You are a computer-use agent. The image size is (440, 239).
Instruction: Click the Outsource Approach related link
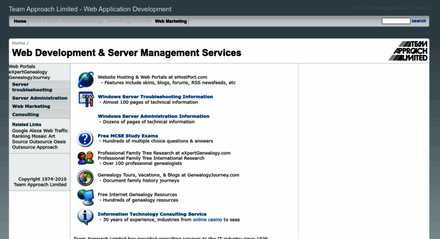click(35, 147)
